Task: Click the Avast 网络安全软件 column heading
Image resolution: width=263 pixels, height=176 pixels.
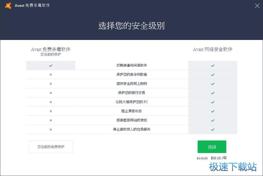Action: 213,49
